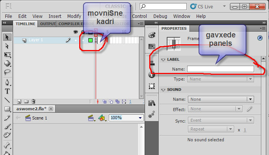Screen dimensions: 269x155
Task: Open the Swatches panel grid icon
Action: (152, 46)
